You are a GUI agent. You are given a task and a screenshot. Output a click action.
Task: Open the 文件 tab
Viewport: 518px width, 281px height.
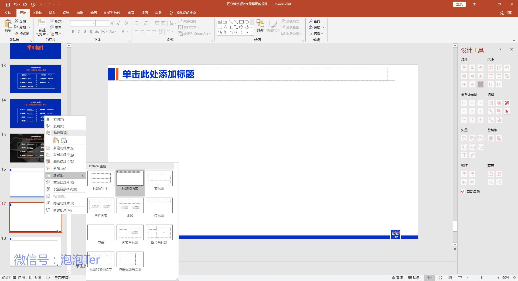(8, 13)
